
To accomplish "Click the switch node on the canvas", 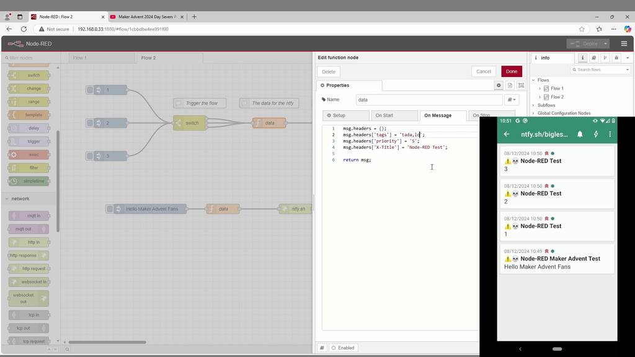I will point(190,123).
